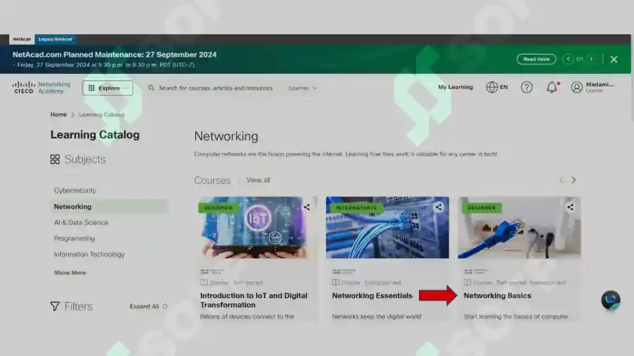Expand subjects with Show More

click(x=70, y=273)
